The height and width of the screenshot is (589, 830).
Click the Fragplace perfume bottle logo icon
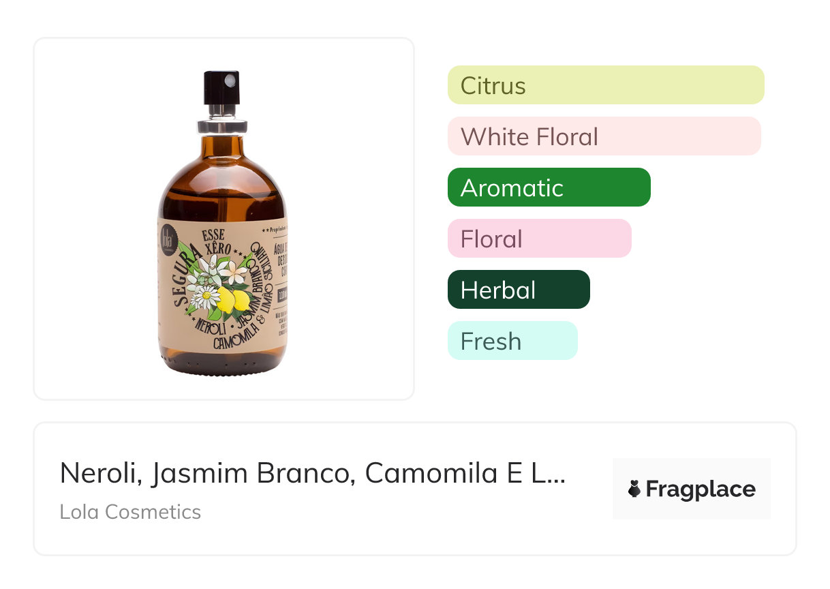click(634, 489)
